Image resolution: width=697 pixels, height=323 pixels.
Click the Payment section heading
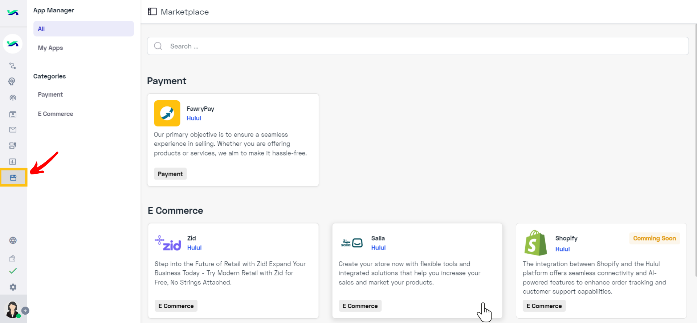coord(167,81)
